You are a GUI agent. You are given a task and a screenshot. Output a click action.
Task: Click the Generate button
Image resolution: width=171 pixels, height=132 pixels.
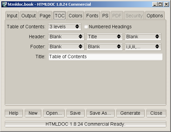130,113
